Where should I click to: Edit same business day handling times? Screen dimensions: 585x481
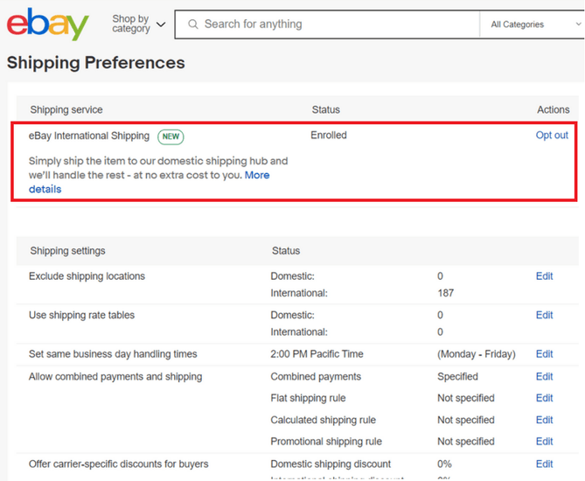[x=544, y=353]
